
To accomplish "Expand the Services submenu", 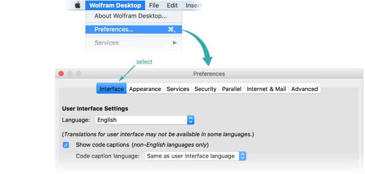I will point(134,43).
